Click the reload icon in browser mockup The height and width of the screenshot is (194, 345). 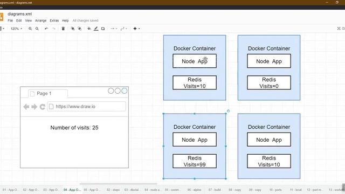[x=42, y=107]
